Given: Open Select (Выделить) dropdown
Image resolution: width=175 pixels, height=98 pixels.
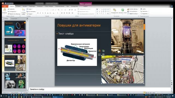Looking at the screenshot, I should pyautogui.click(x=144, y=14).
